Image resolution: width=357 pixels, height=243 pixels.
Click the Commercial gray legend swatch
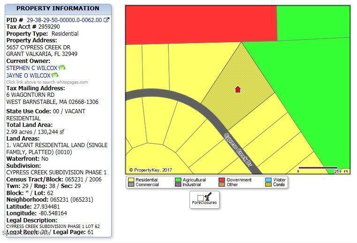pos(130,185)
